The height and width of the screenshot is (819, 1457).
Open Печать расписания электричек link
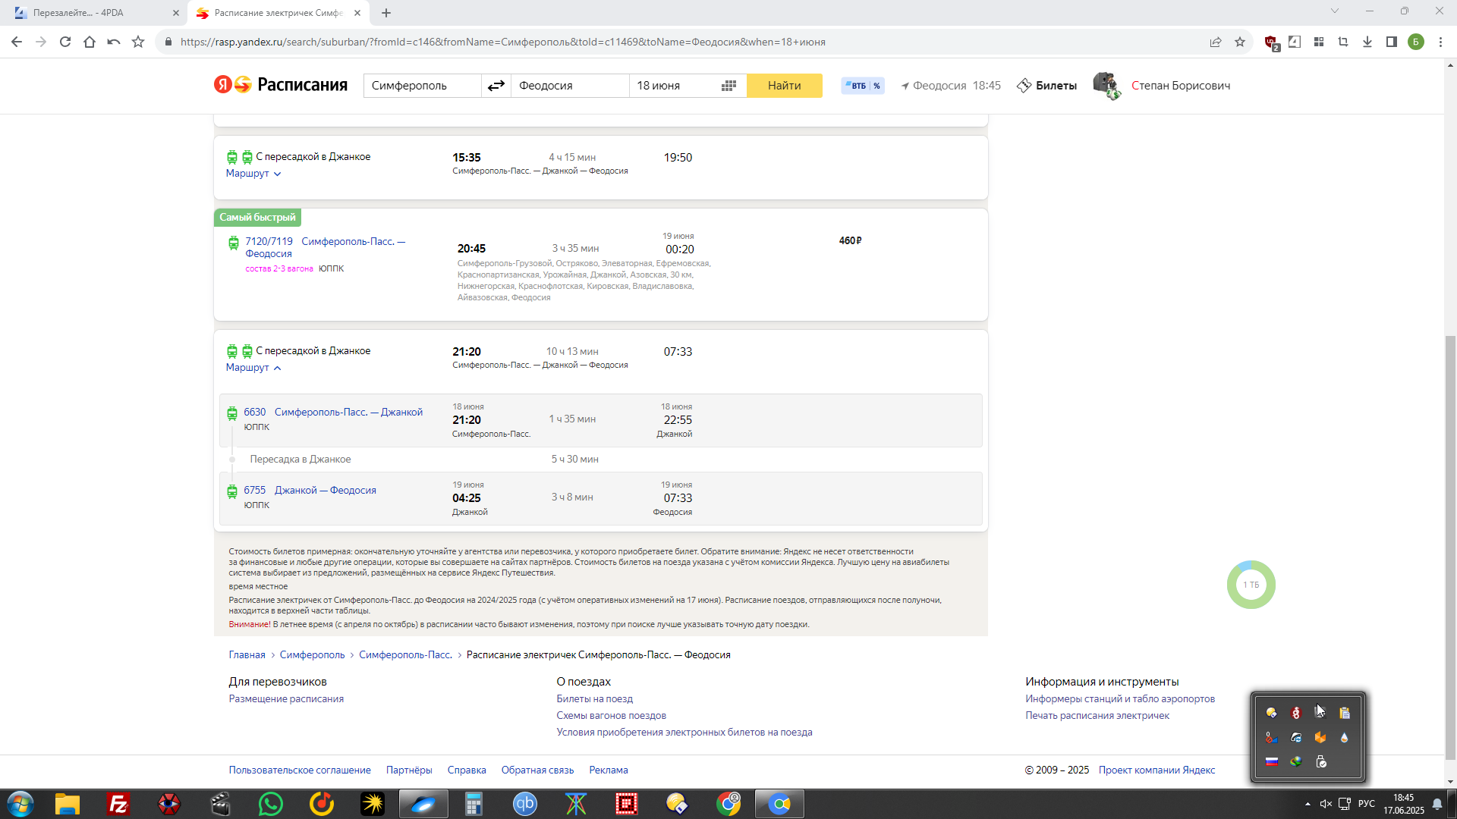[x=1097, y=715]
